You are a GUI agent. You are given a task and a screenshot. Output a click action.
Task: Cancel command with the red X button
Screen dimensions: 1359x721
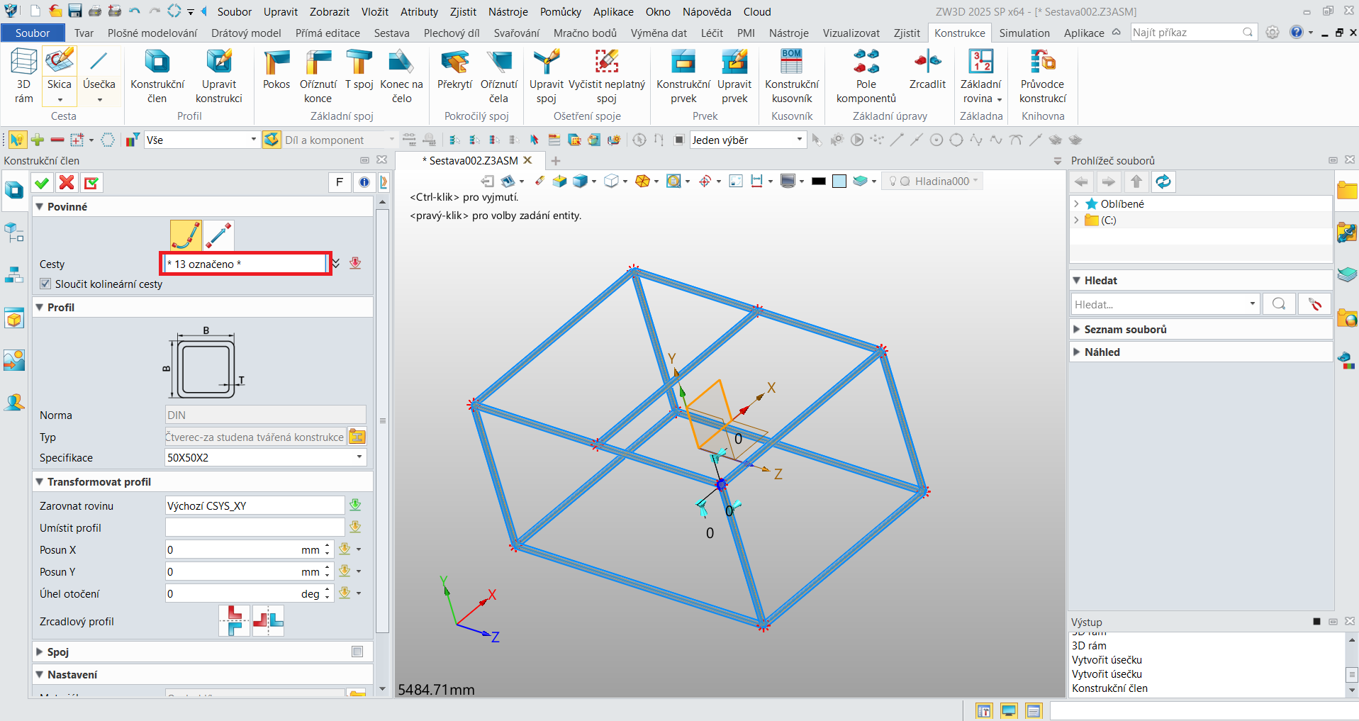tap(67, 183)
